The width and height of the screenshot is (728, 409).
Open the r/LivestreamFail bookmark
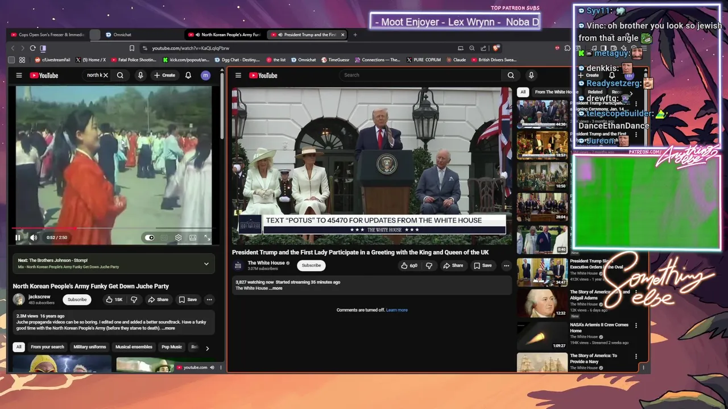coord(52,60)
